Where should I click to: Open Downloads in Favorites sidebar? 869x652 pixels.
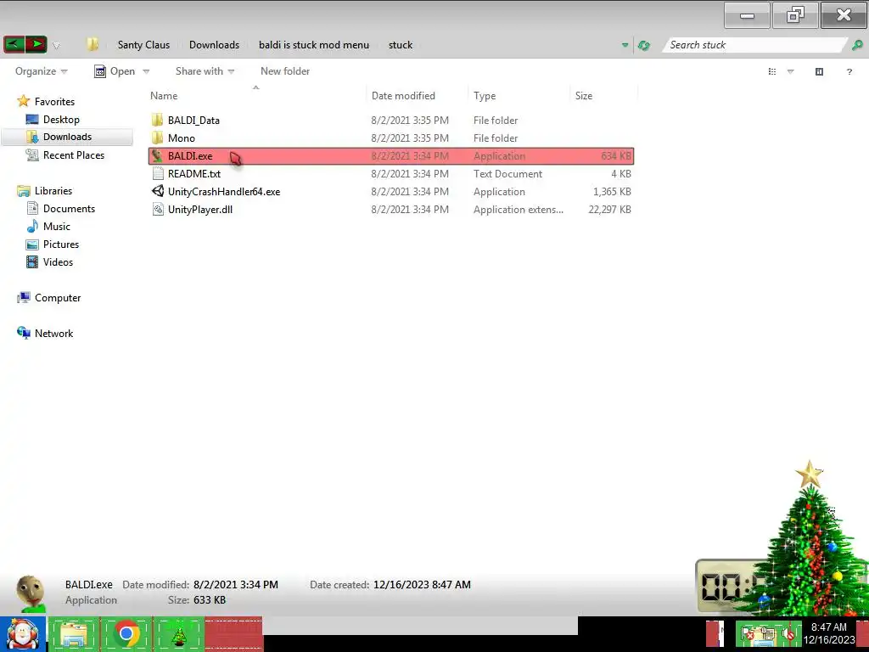tap(67, 137)
